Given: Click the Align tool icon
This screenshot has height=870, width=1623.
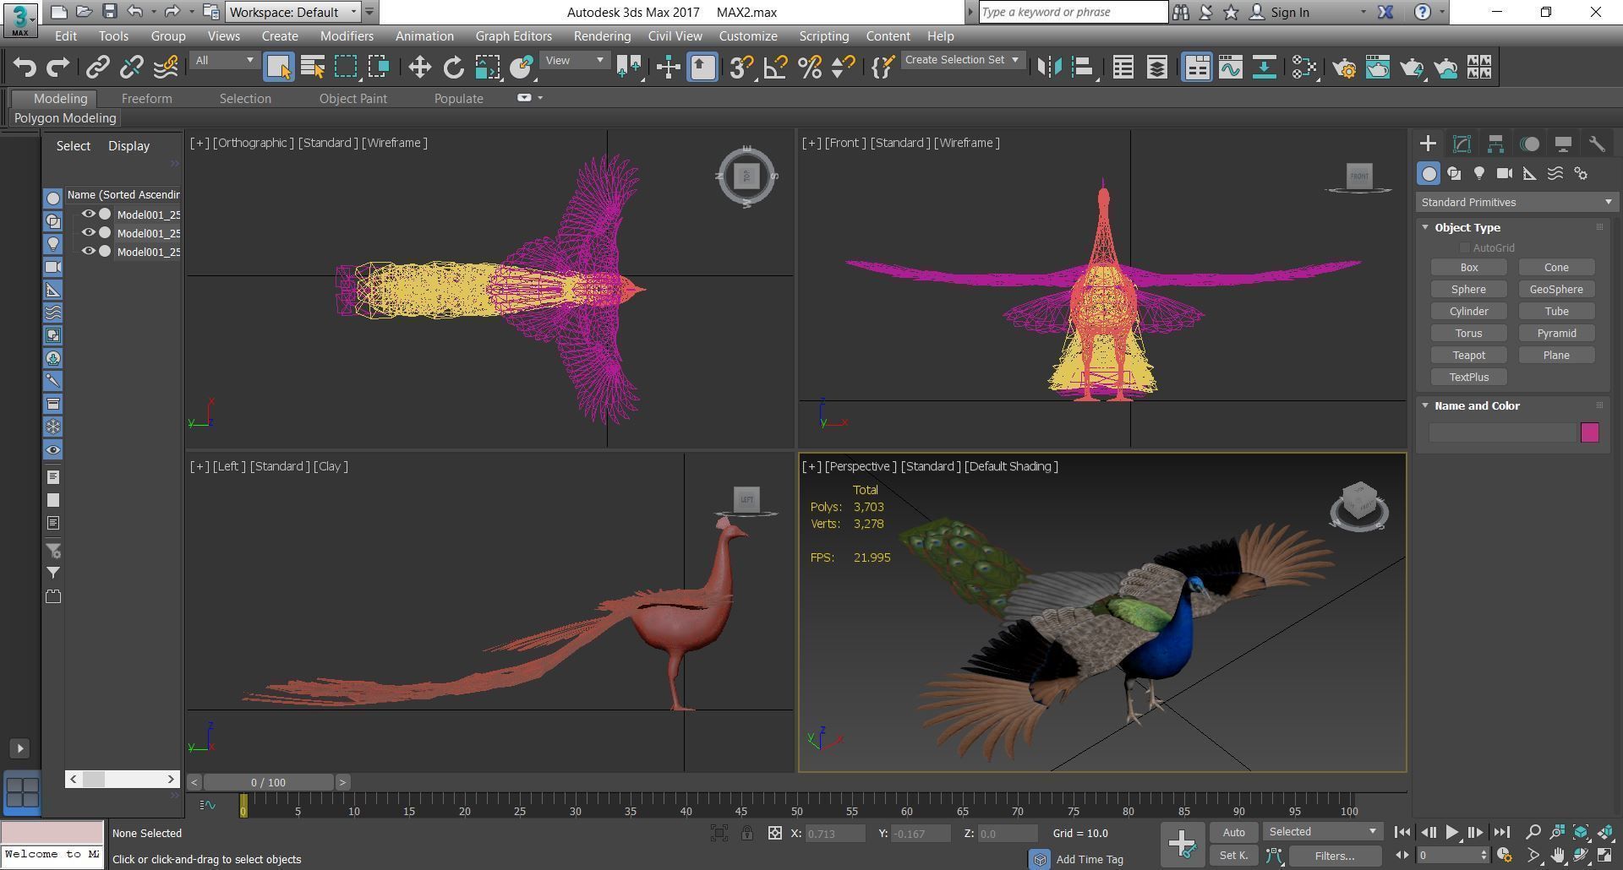Looking at the screenshot, I should click(1083, 67).
